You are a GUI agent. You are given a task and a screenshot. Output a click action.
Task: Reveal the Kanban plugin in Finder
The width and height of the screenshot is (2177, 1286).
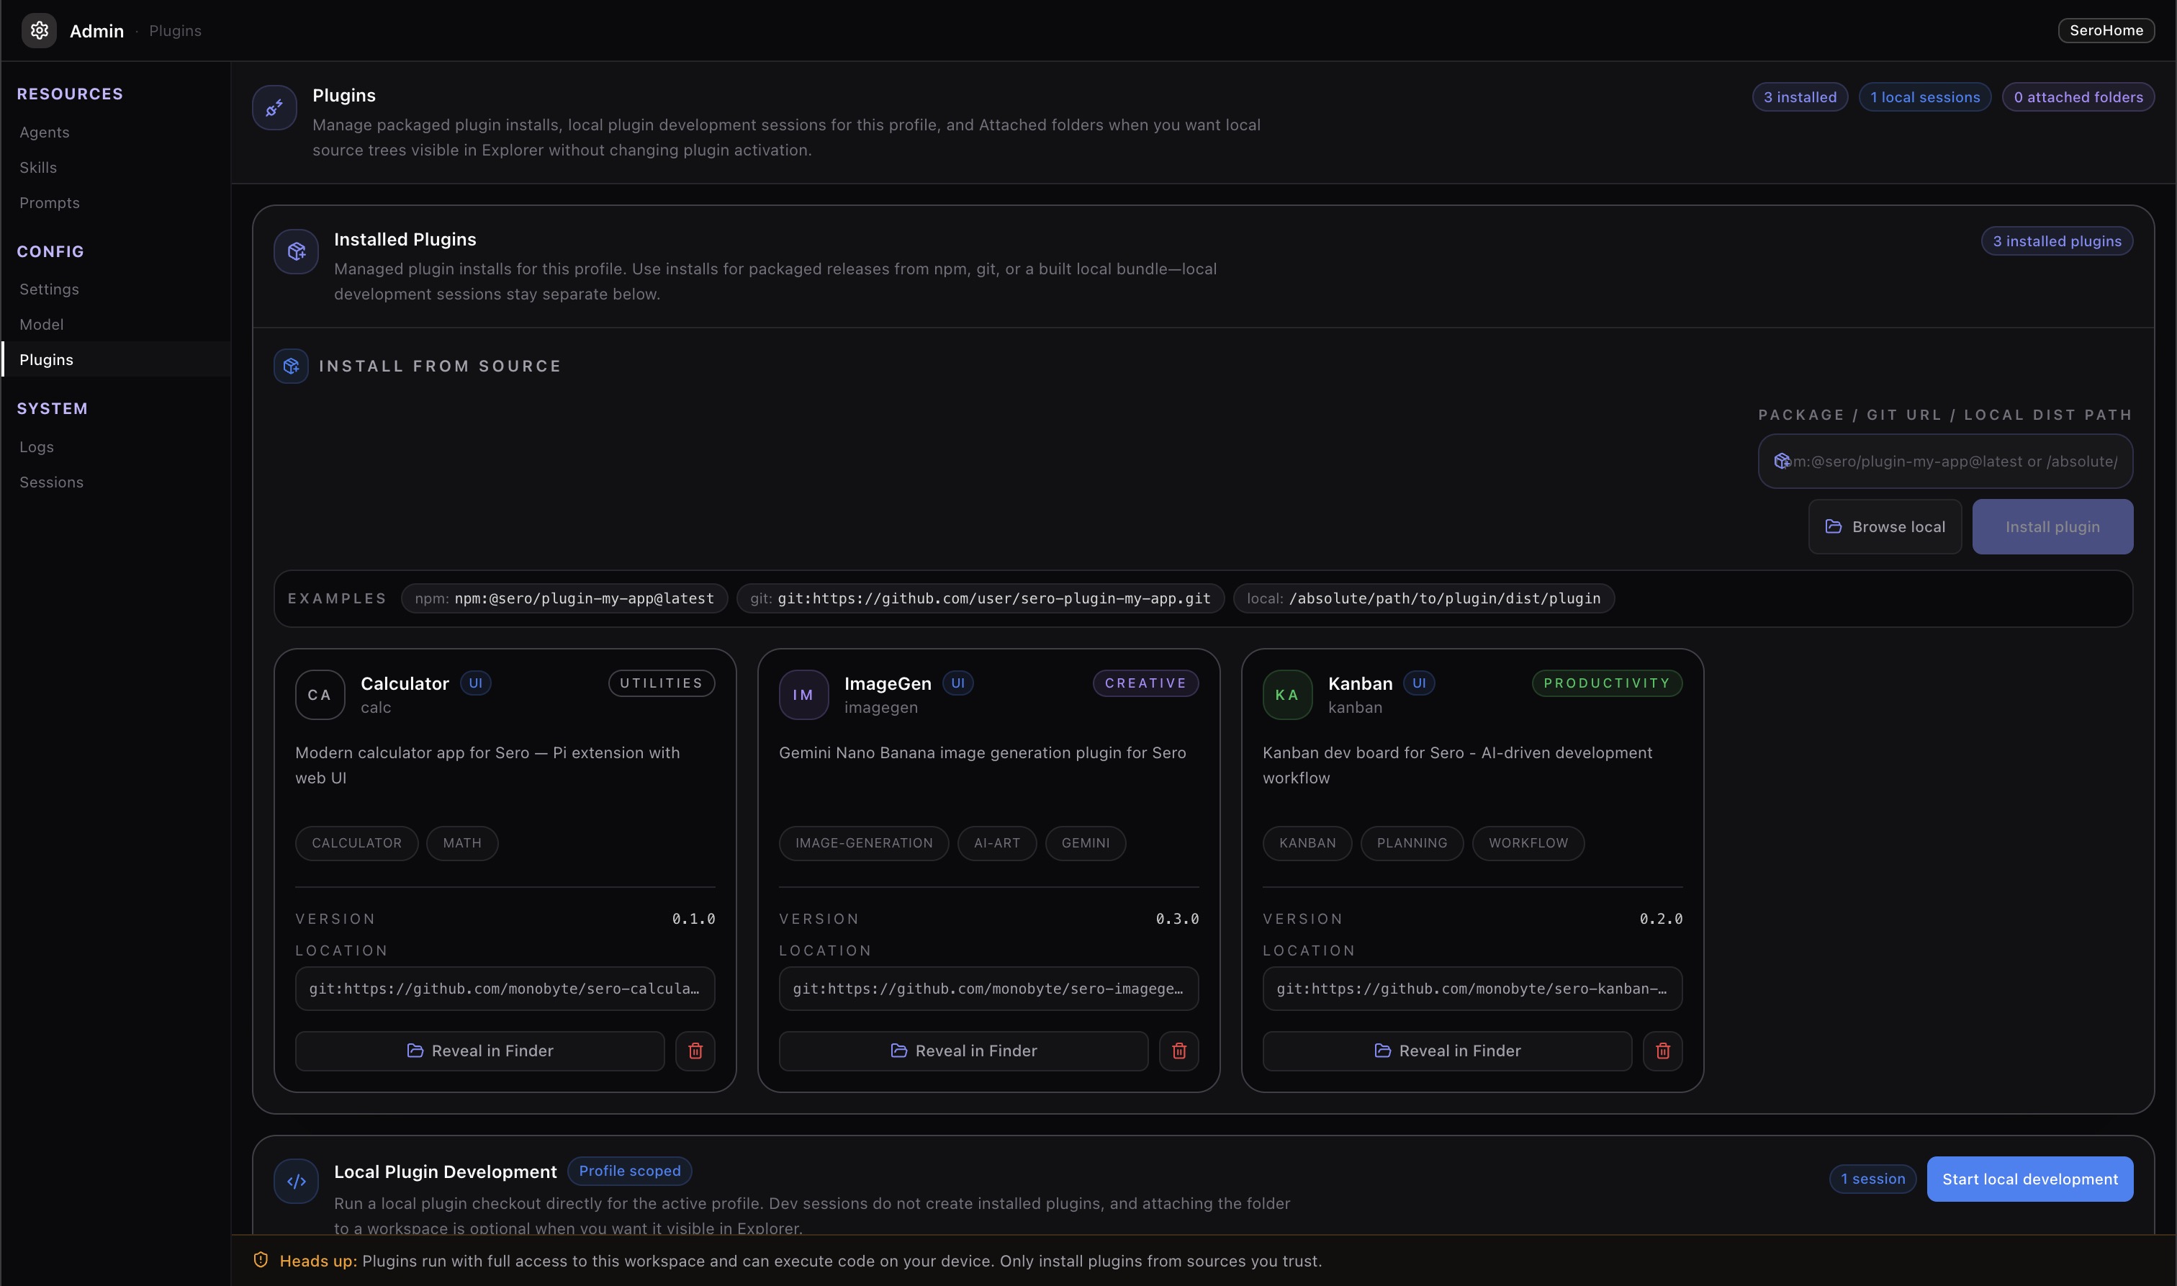pyautogui.click(x=1447, y=1051)
